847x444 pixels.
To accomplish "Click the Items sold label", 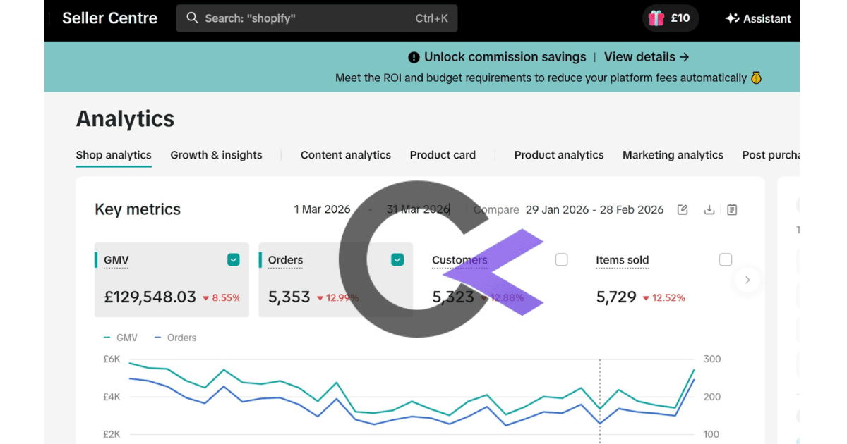I will point(622,260).
